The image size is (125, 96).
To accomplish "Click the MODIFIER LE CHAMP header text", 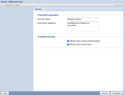I will (12, 5).
